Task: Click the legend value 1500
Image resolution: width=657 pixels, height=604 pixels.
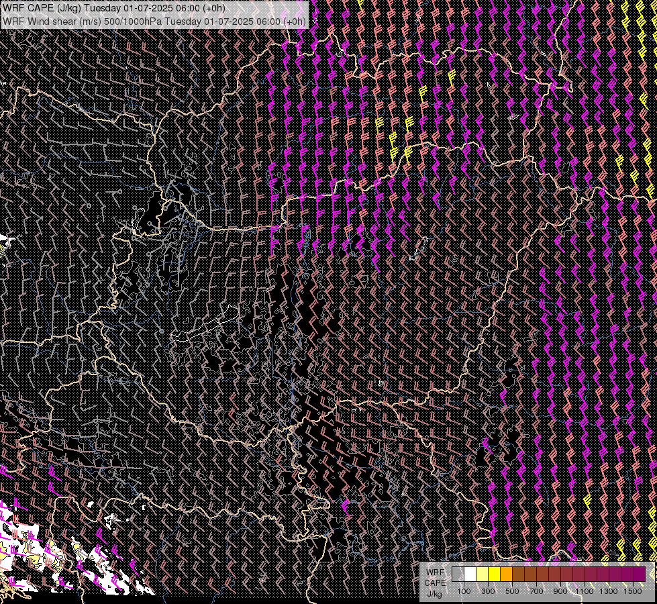Action: click(633, 591)
